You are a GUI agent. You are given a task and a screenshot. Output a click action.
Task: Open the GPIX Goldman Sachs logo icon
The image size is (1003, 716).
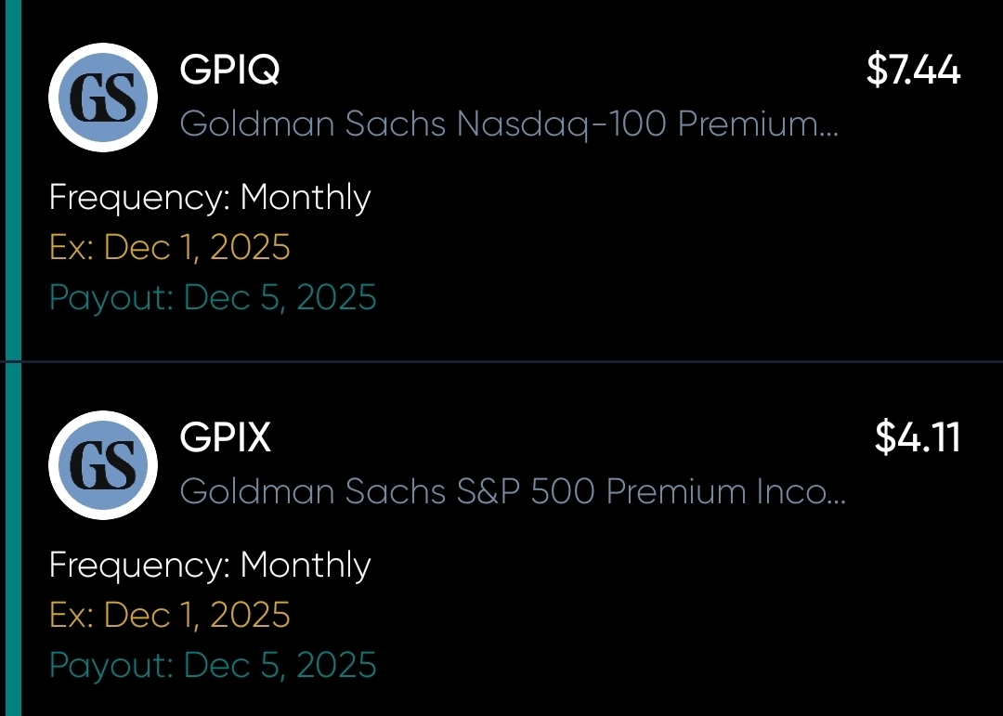(x=103, y=465)
